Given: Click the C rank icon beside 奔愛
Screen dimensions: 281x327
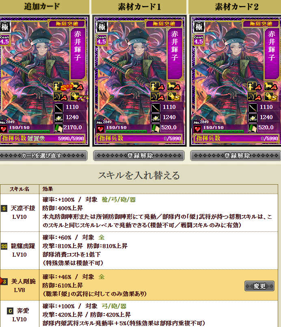Looking at the screenshot, I should (x=10, y=311).
